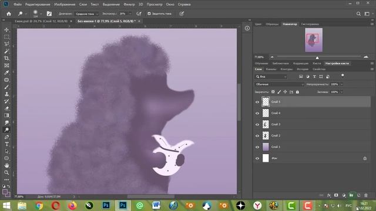Select the Pen tool
376x211 pixels.
click(x=6, y=137)
